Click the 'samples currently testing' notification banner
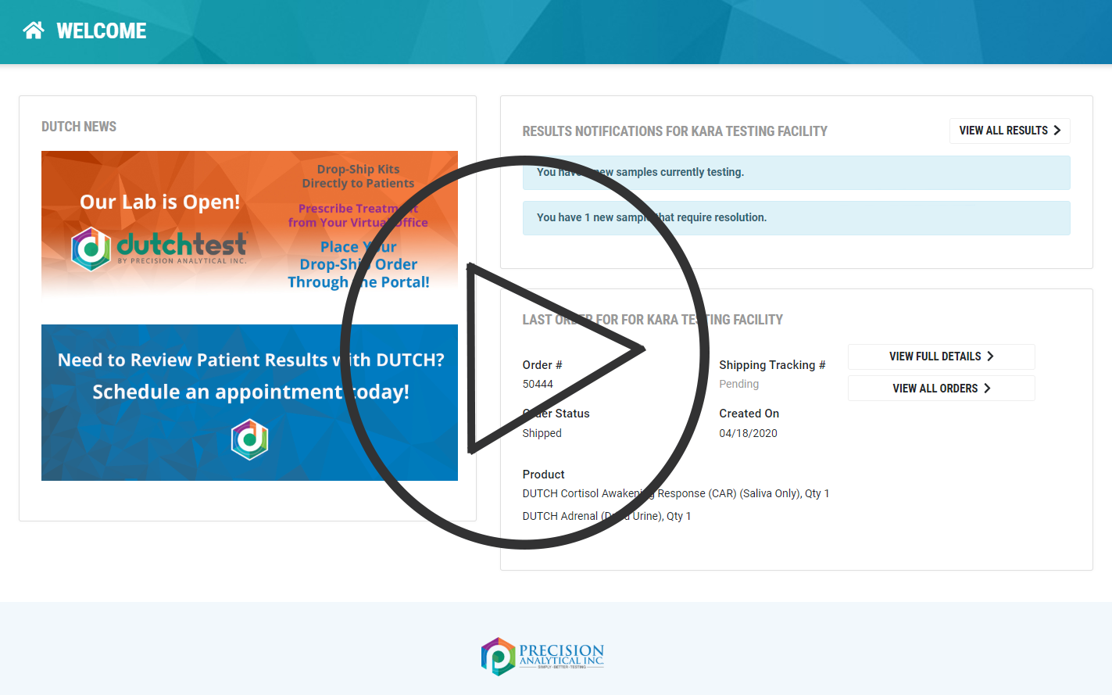The height and width of the screenshot is (695, 1112). click(x=796, y=172)
